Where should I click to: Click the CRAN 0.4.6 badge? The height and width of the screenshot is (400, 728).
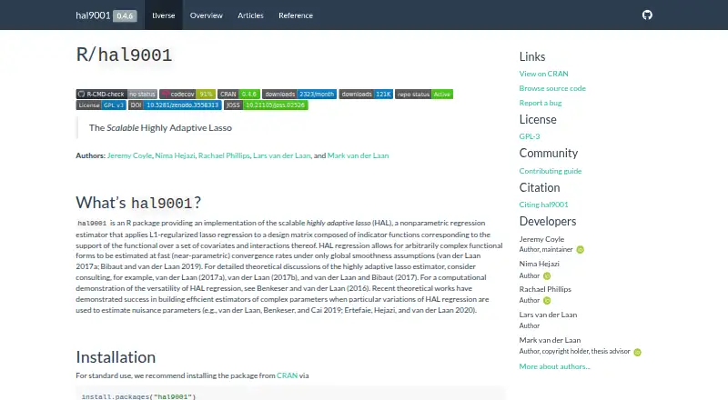[x=238, y=95]
